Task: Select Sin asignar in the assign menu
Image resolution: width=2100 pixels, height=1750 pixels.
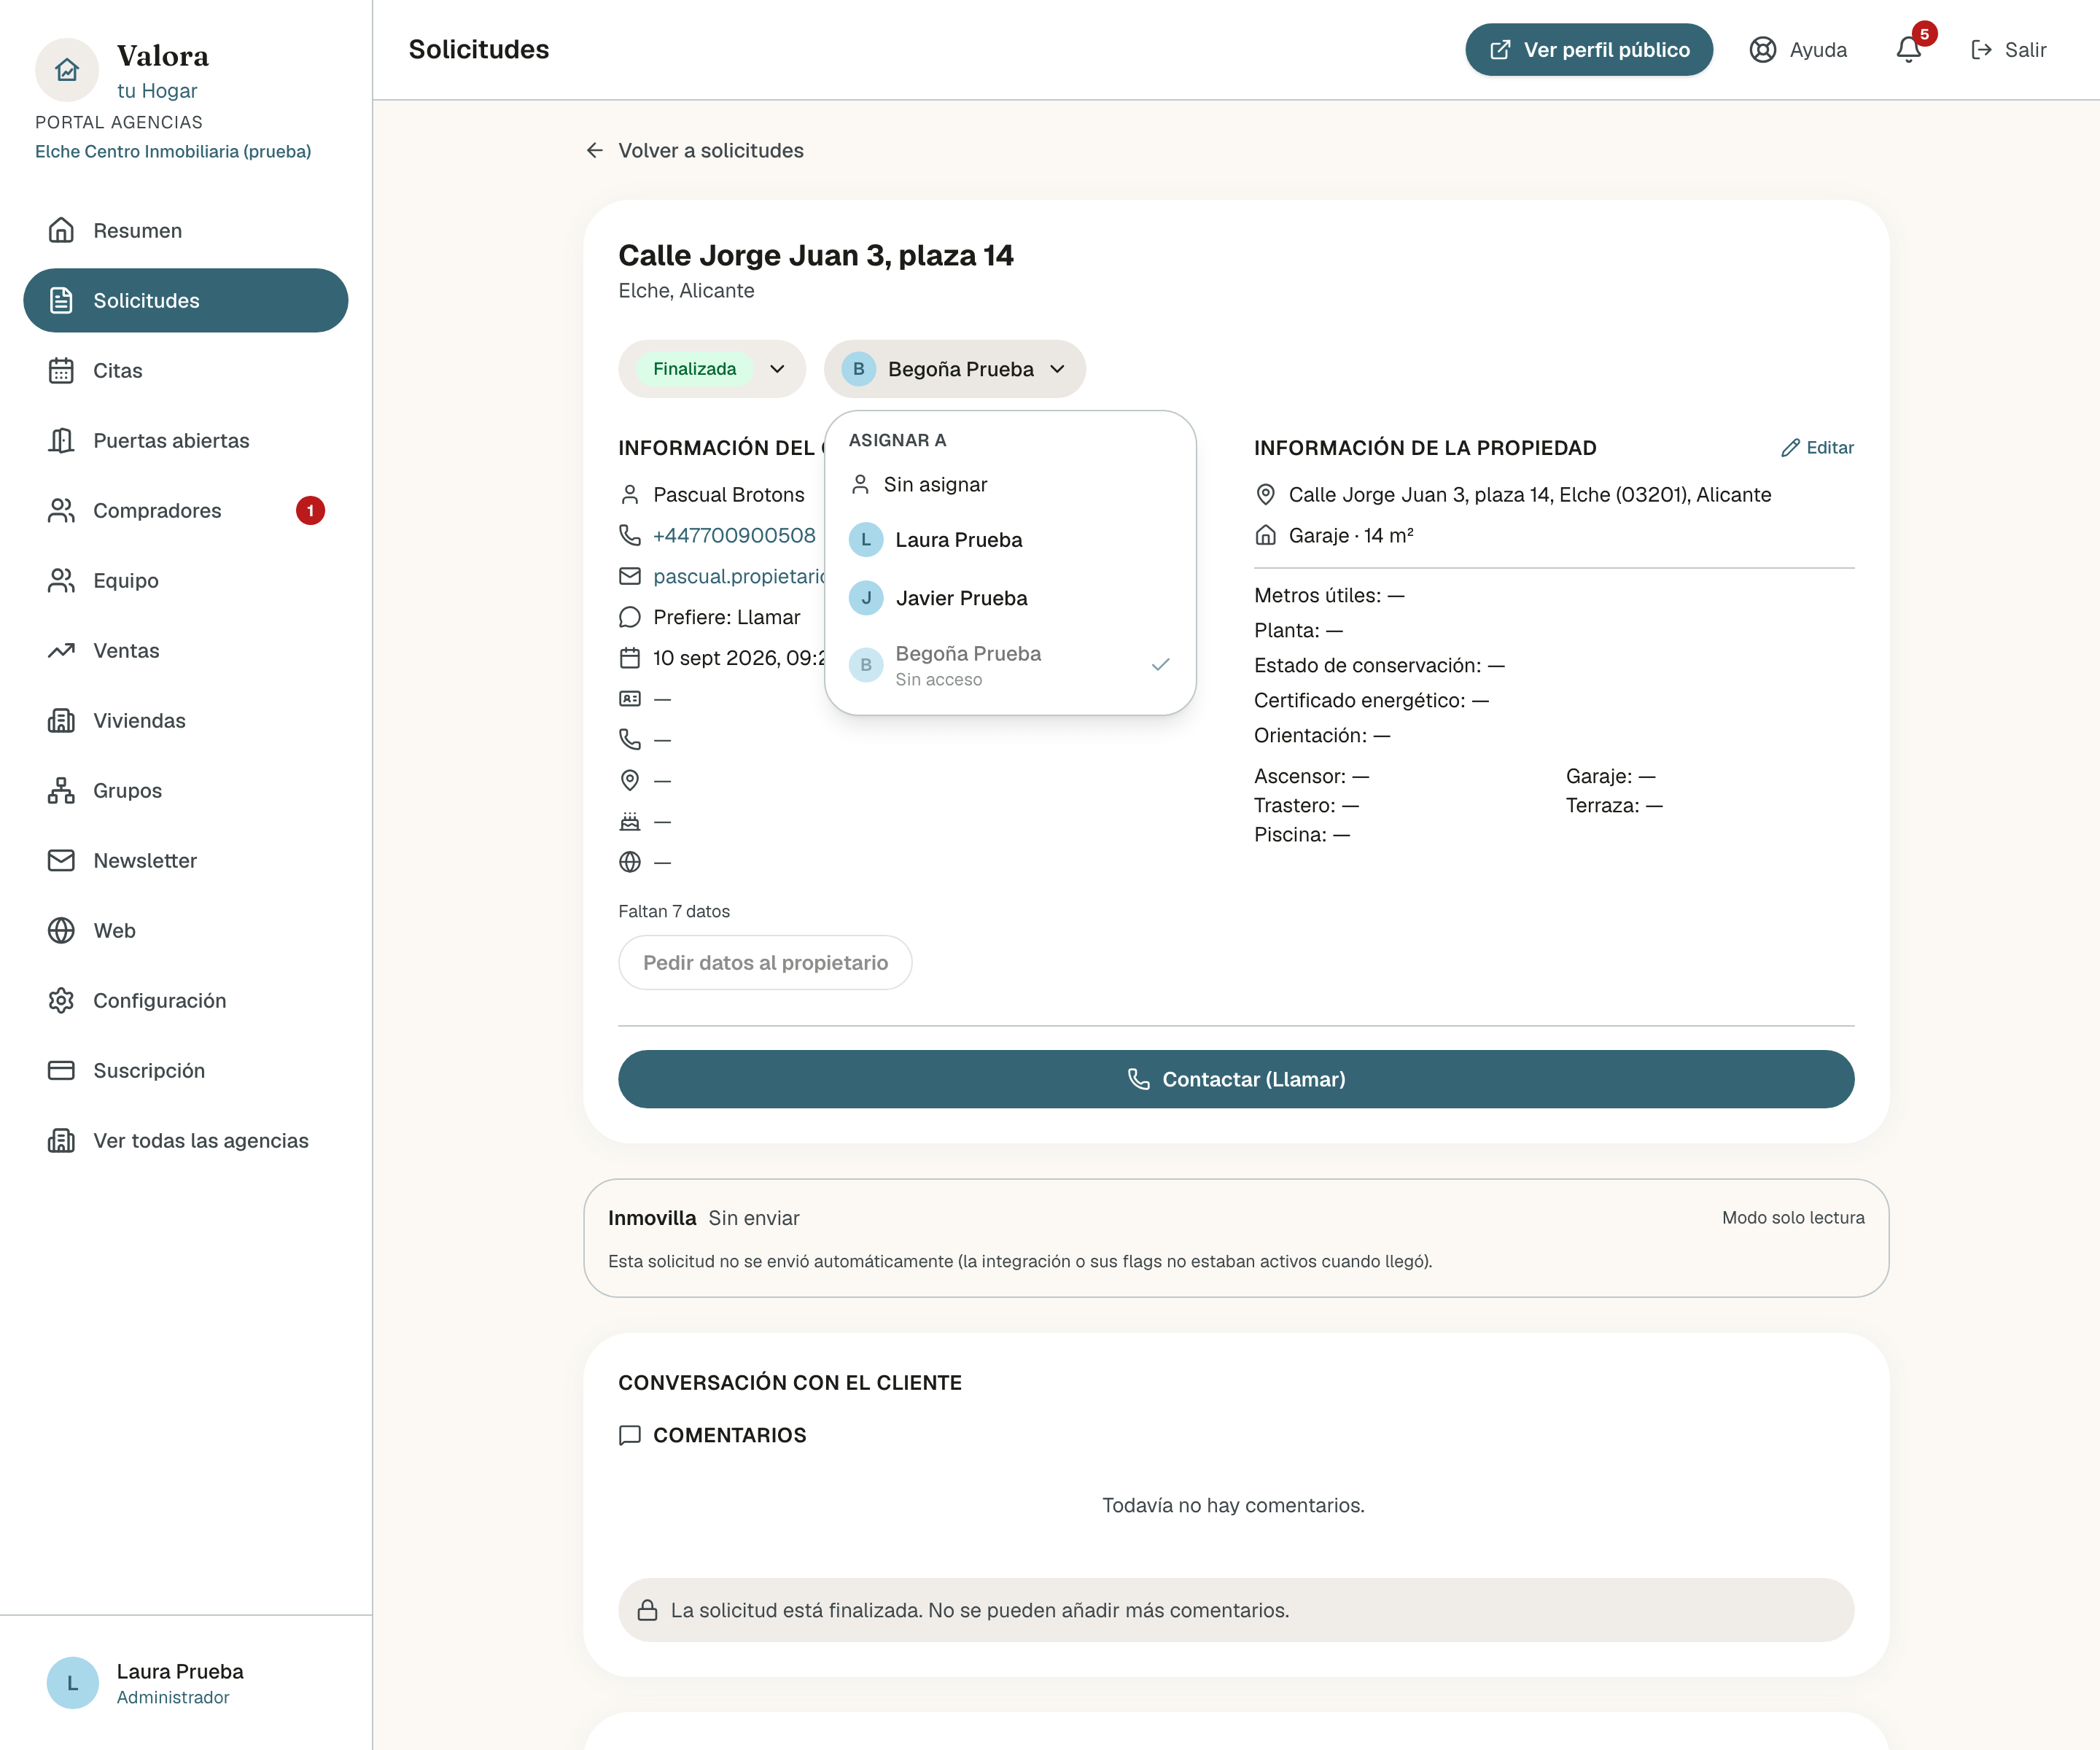Action: (1010, 485)
